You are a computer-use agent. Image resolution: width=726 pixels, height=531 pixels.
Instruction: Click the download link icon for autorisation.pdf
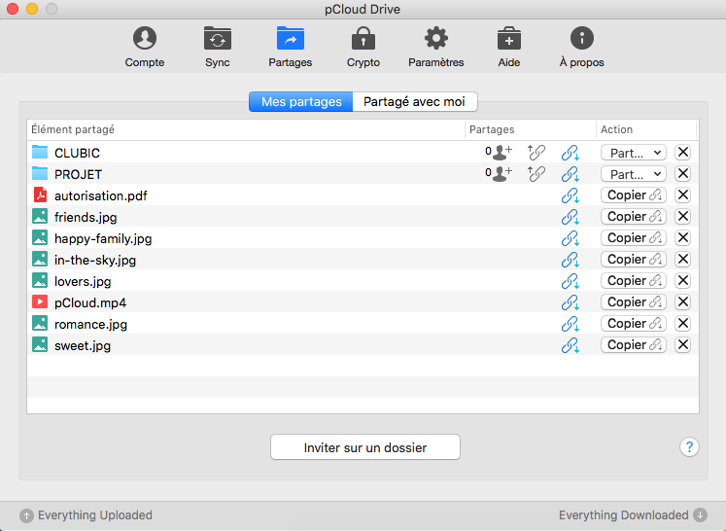[x=570, y=195]
